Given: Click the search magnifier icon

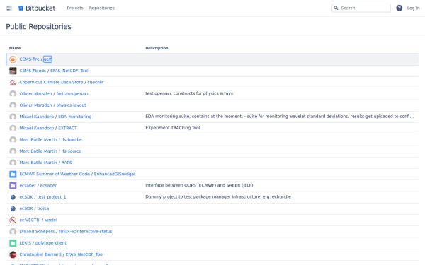Looking at the screenshot, I should (x=336, y=8).
